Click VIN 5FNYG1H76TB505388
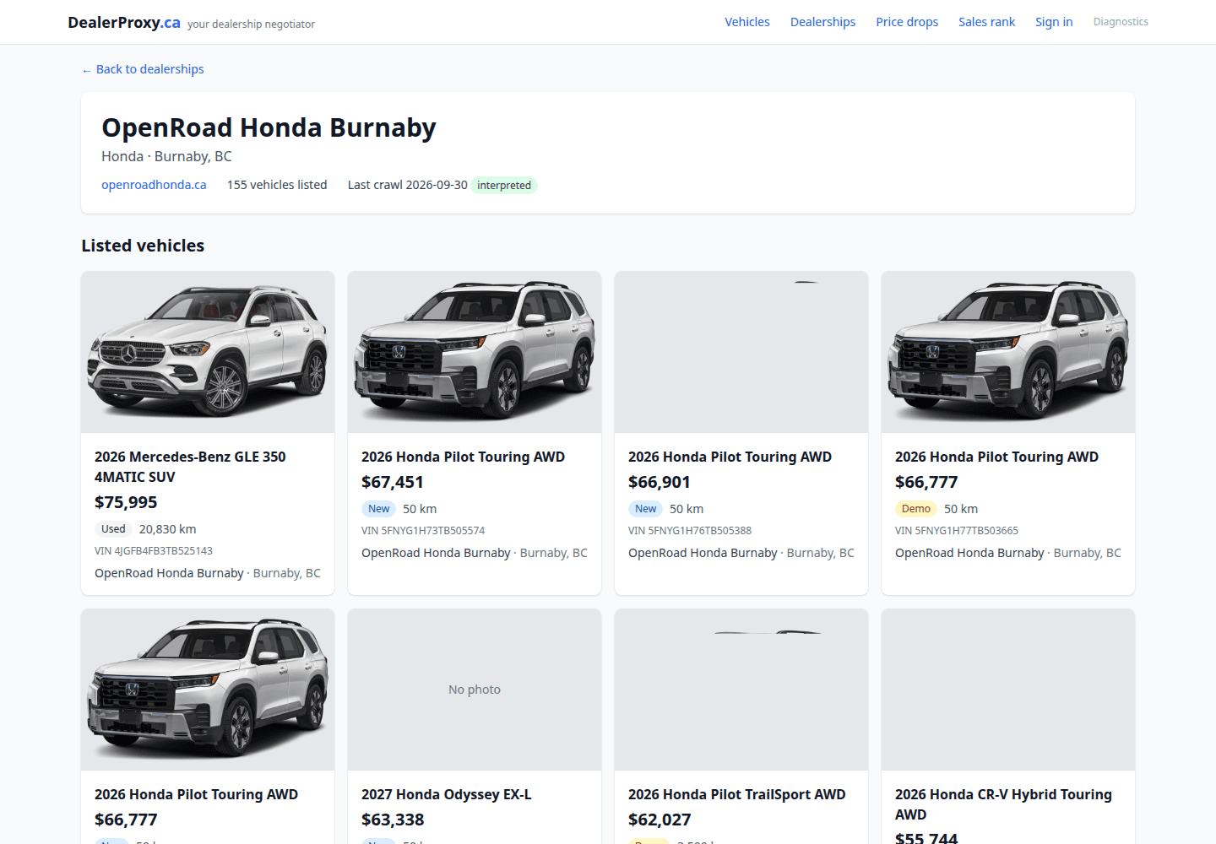Screen dimensions: 1216x844 coord(690,531)
